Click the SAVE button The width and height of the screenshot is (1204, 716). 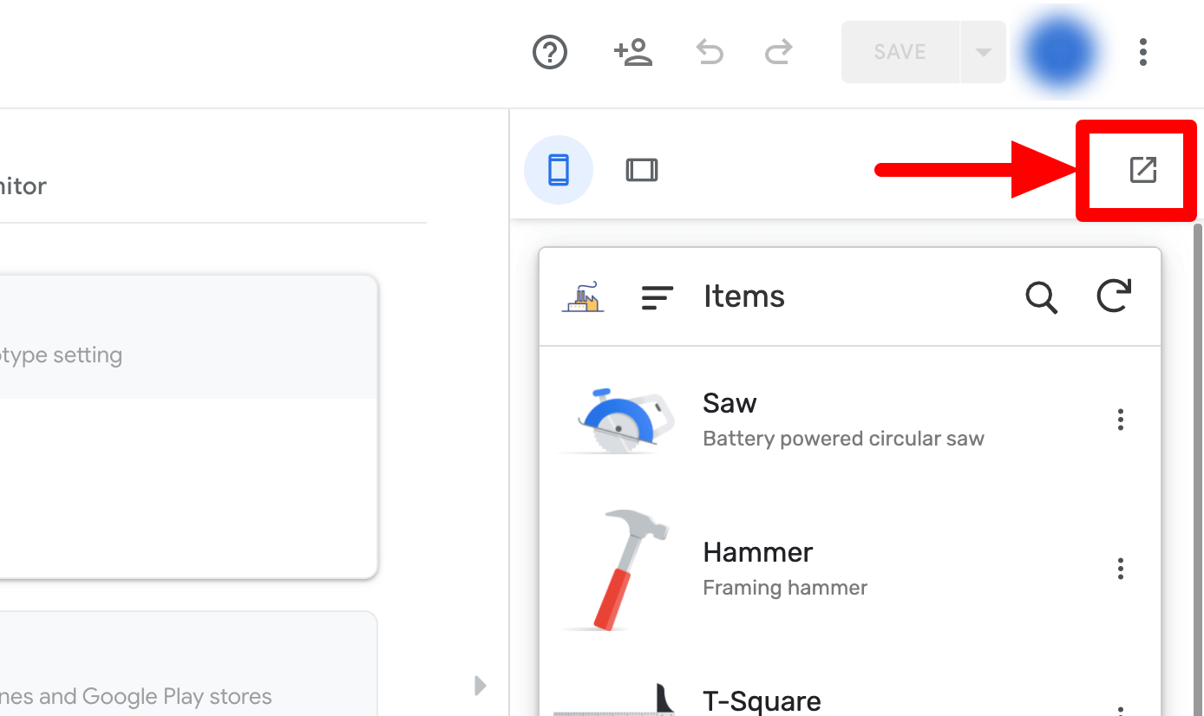click(x=900, y=53)
